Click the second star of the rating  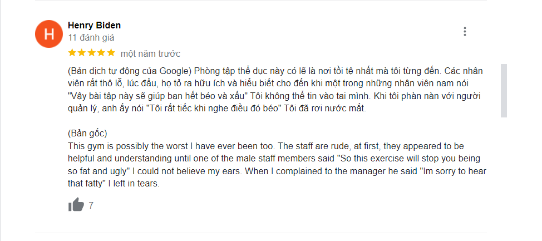82,53
